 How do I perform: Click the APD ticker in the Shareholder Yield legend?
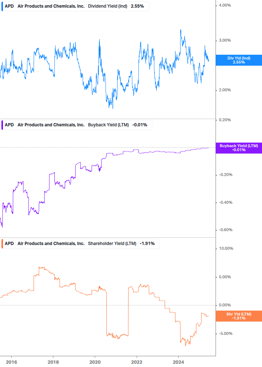[10, 244]
